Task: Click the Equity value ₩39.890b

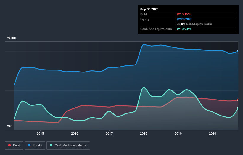Action: [x=184, y=19]
